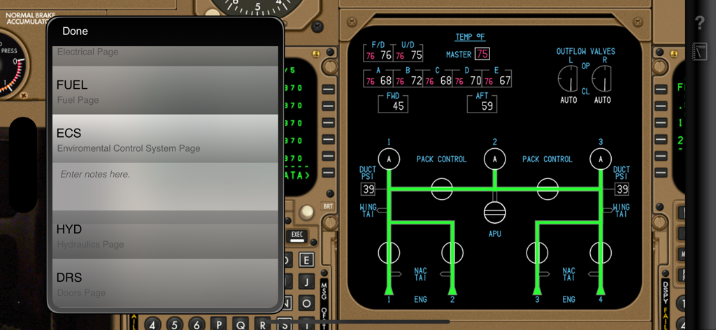Screen dimensions: 716x330
Task: Choose the Electrical Page entry in the list
Action: click(165, 56)
